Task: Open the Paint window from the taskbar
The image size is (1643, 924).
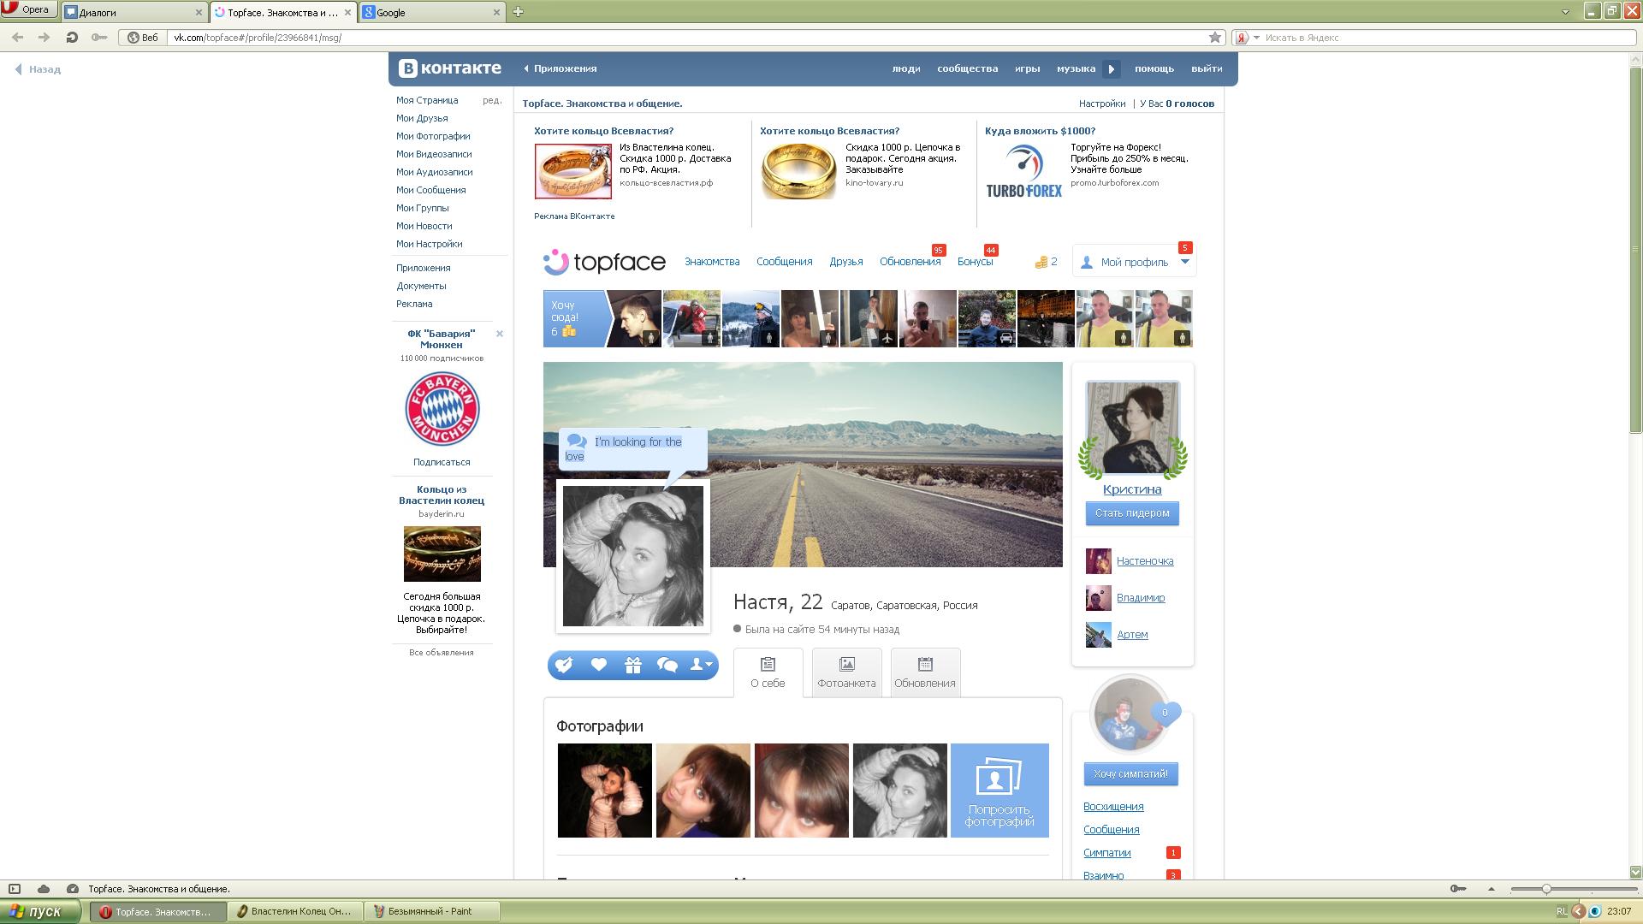Action: (430, 911)
